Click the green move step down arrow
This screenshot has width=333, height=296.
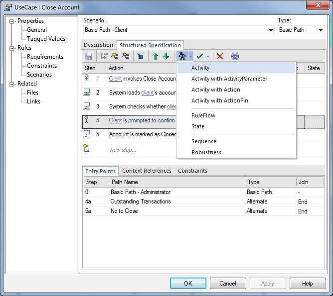(166, 56)
